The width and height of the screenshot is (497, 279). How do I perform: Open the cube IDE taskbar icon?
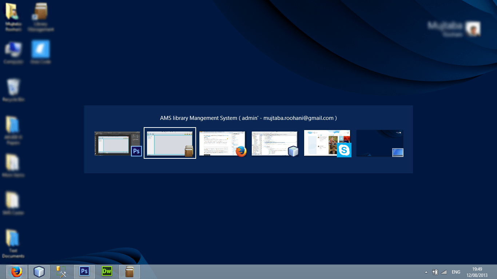pyautogui.click(x=39, y=272)
